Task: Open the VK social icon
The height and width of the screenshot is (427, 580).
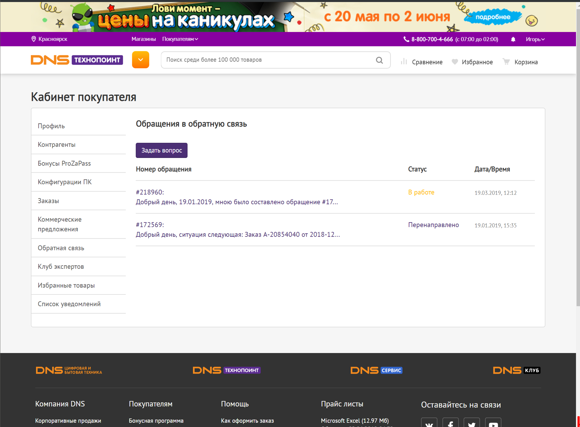Action: pyautogui.click(x=429, y=423)
